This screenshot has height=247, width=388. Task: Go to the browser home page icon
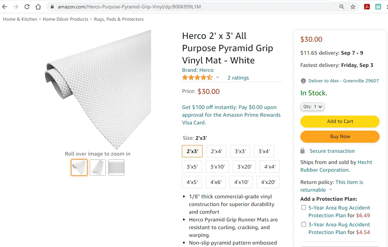pos(38,7)
